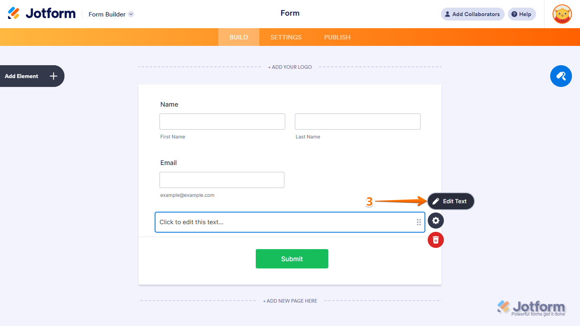Switch to the BUILD tab
The height and width of the screenshot is (326, 580).
[238, 37]
